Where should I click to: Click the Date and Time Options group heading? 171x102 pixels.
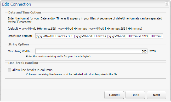[x=25, y=12]
